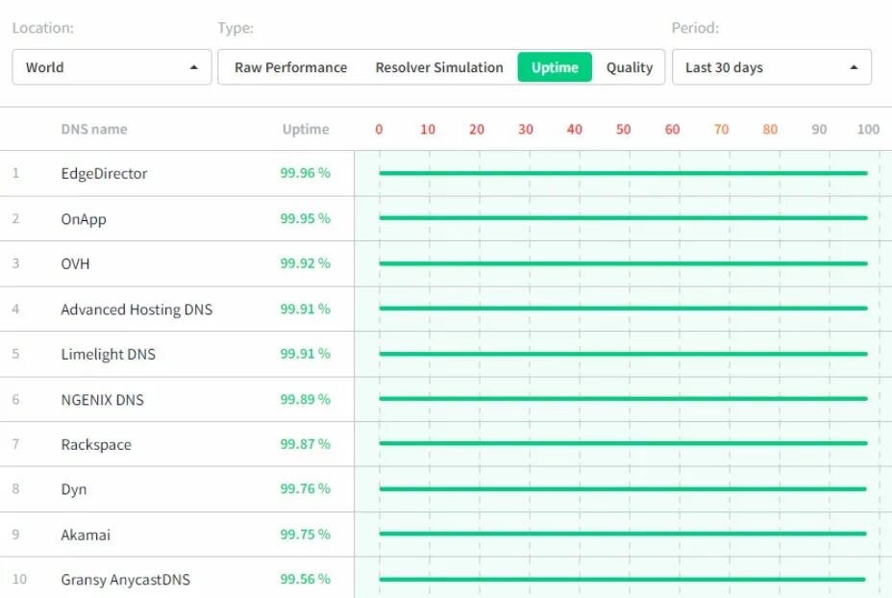This screenshot has width=892, height=598.
Task: Click the OVH uptime bar
Action: tap(623, 263)
